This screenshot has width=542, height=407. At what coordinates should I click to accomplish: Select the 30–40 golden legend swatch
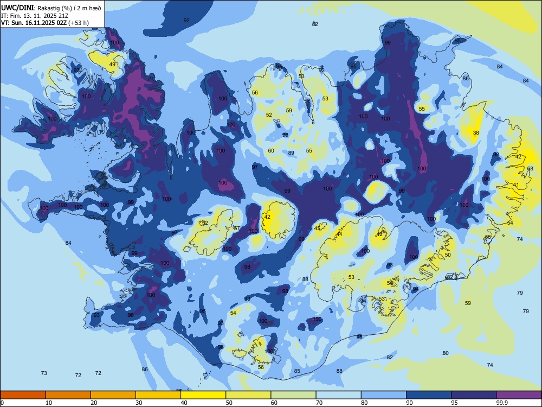coord(158,395)
